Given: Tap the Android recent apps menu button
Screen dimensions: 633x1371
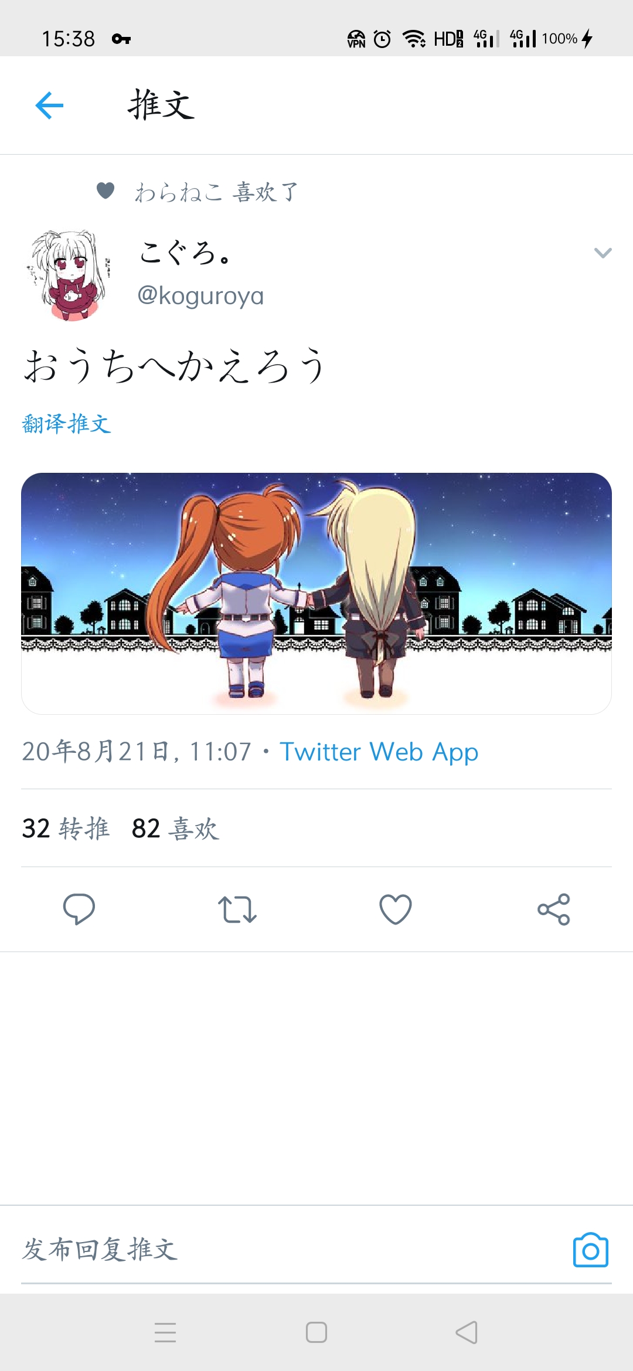Looking at the screenshot, I should 165,1332.
